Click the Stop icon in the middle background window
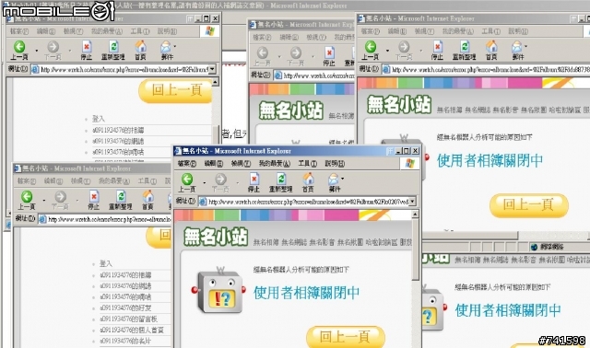 (x=329, y=53)
